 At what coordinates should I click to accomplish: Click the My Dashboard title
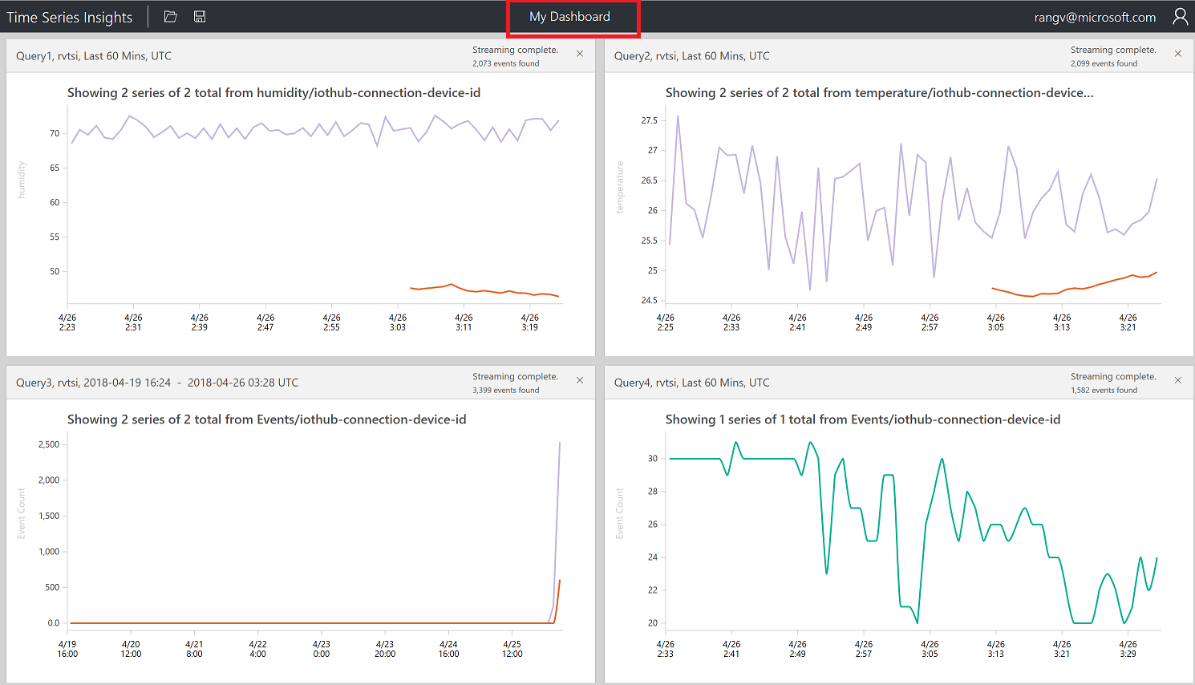coord(569,17)
